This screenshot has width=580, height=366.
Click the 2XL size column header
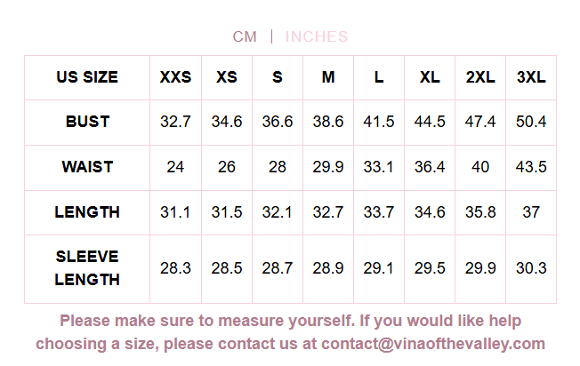(x=480, y=77)
